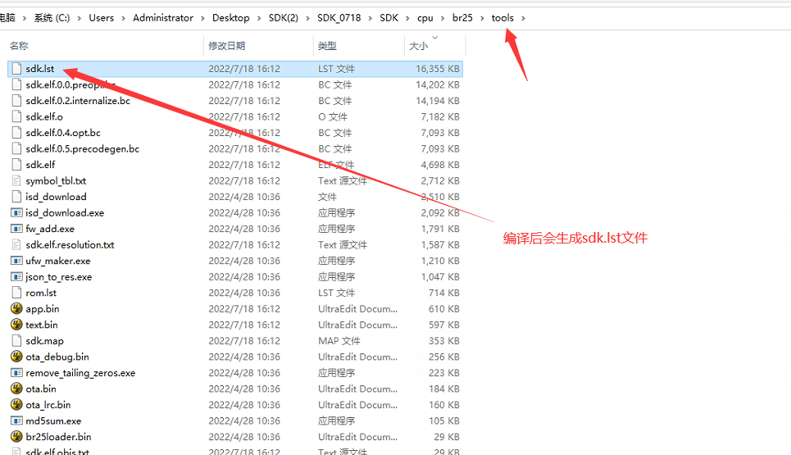Click the ELF 文件 type cell
791x455 pixels.
(336, 165)
